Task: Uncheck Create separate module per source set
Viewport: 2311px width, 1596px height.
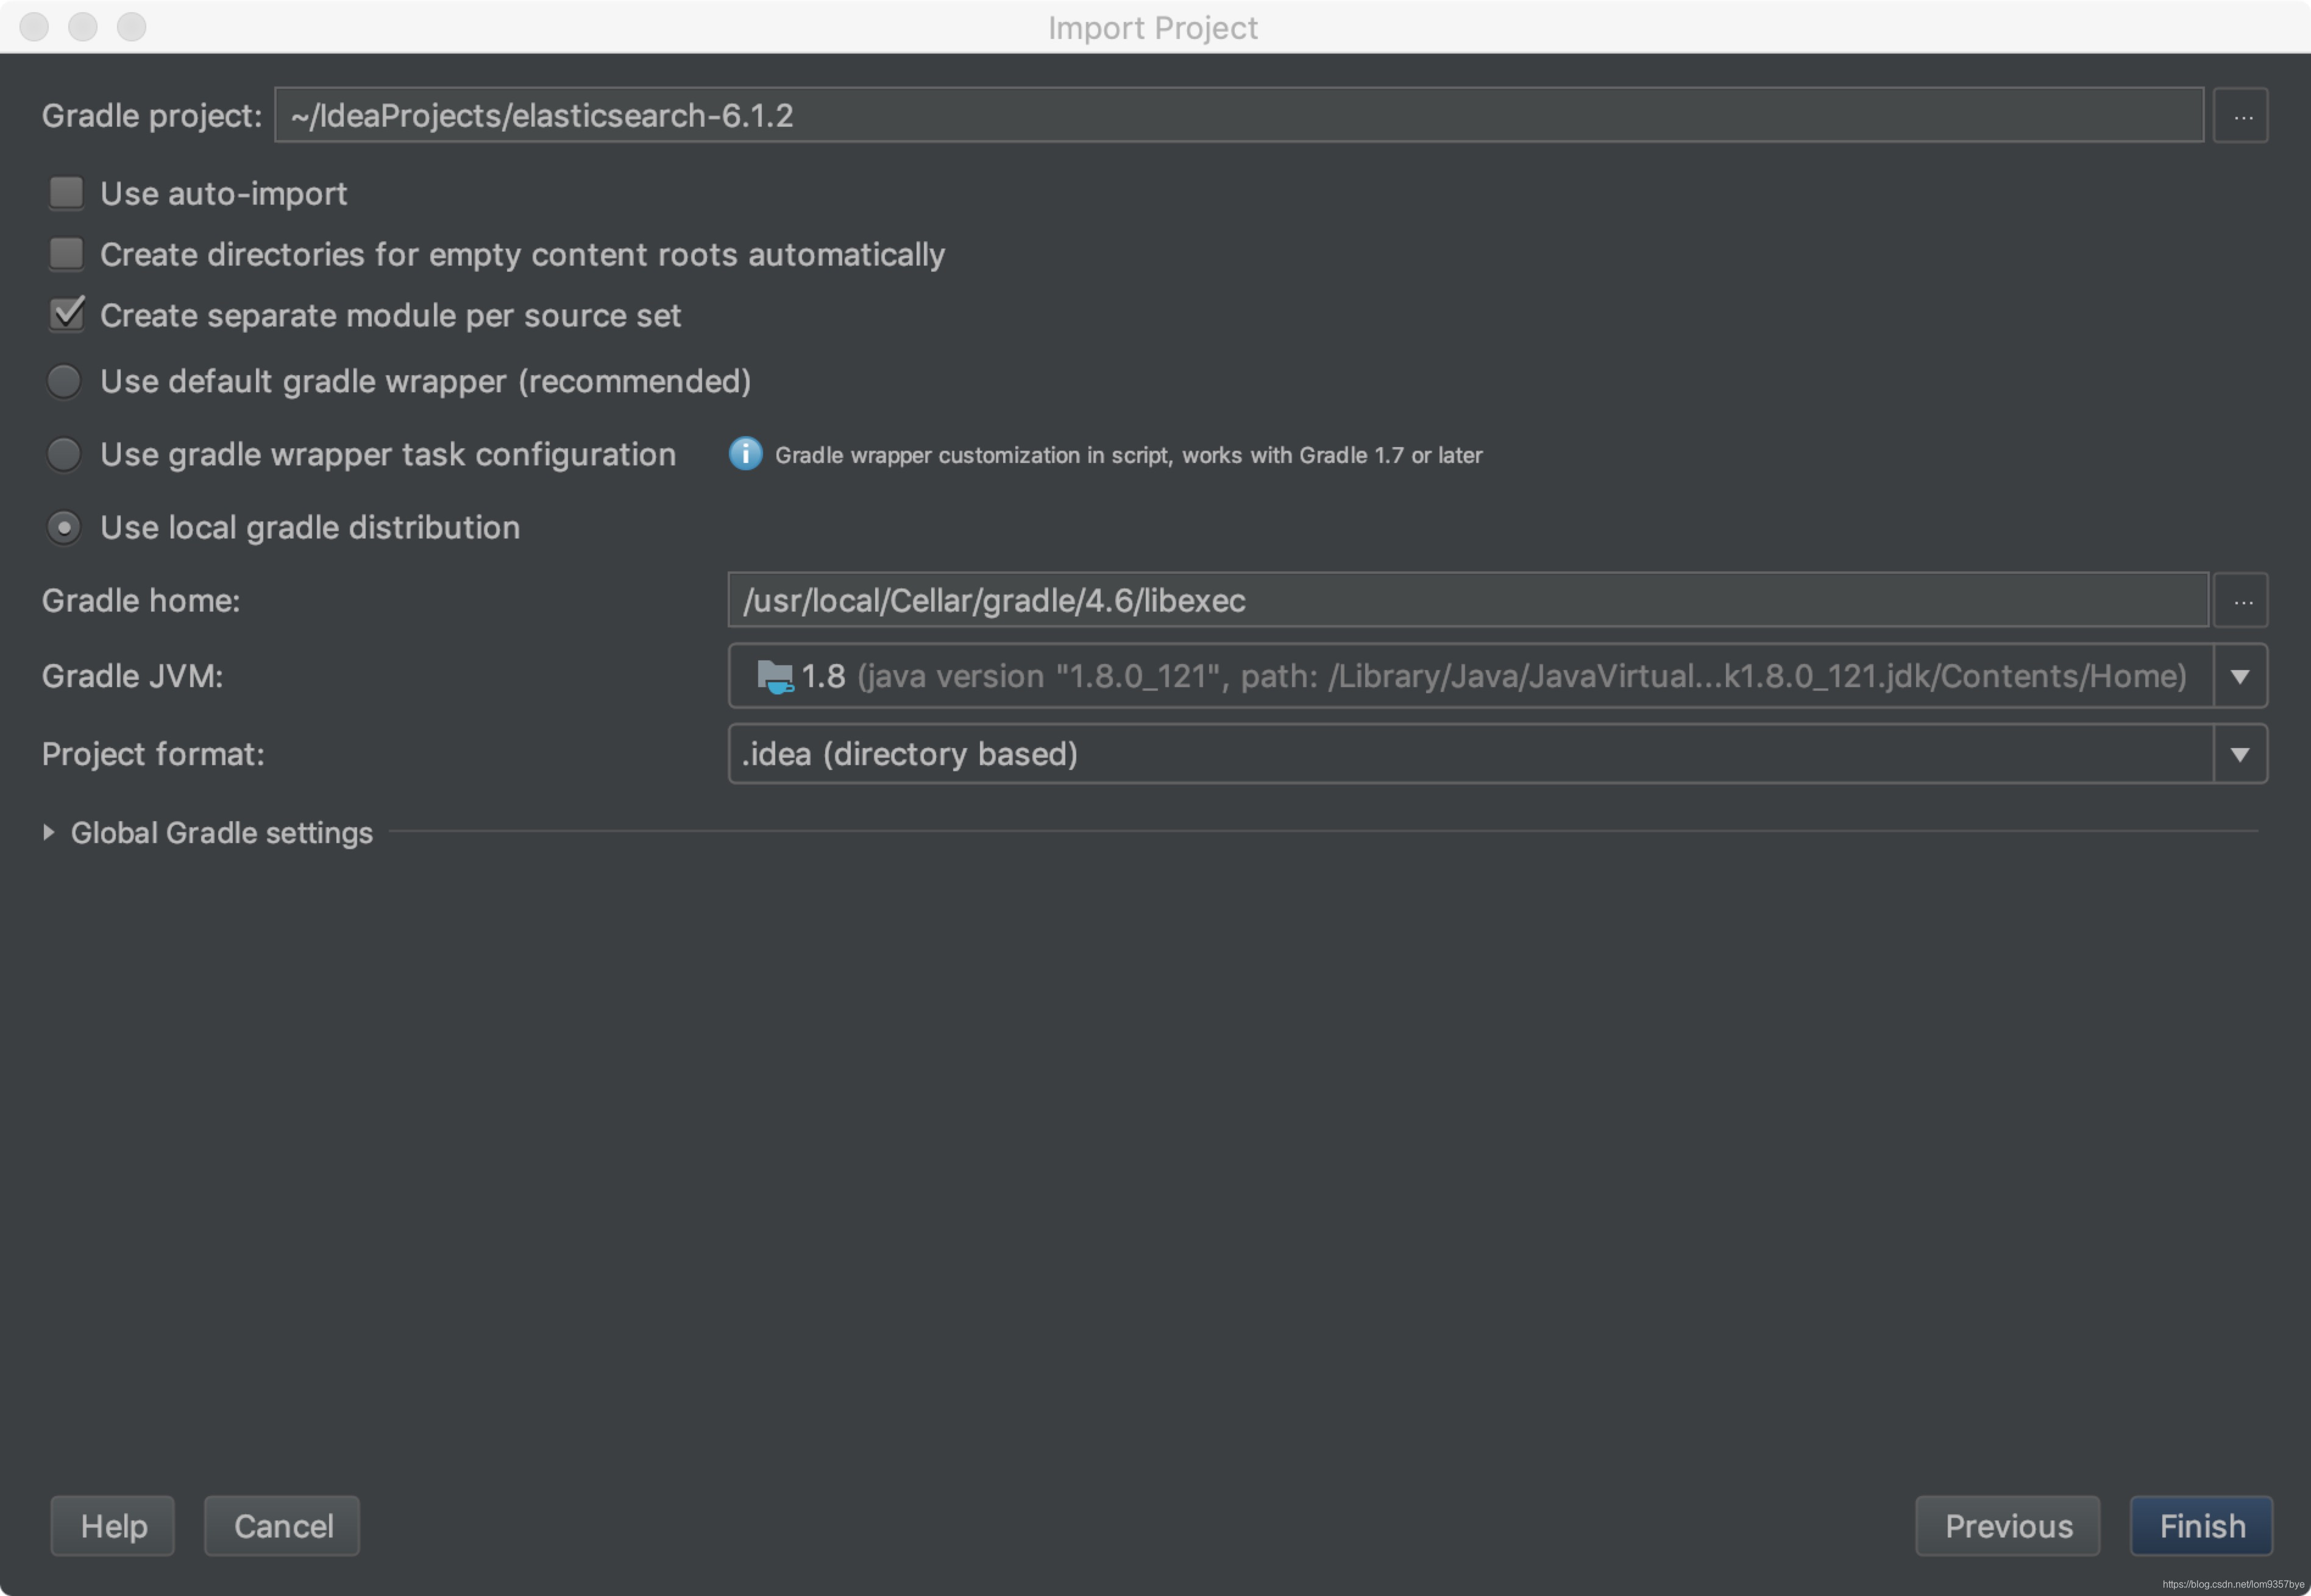Action: pyautogui.click(x=66, y=315)
